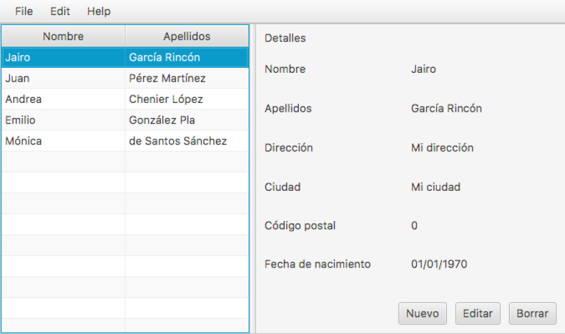Select the Emilio row in table

click(125, 120)
